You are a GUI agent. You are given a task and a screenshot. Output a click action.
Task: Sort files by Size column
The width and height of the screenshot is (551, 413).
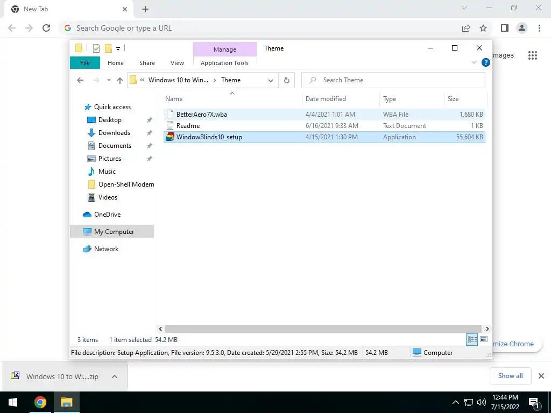point(453,99)
